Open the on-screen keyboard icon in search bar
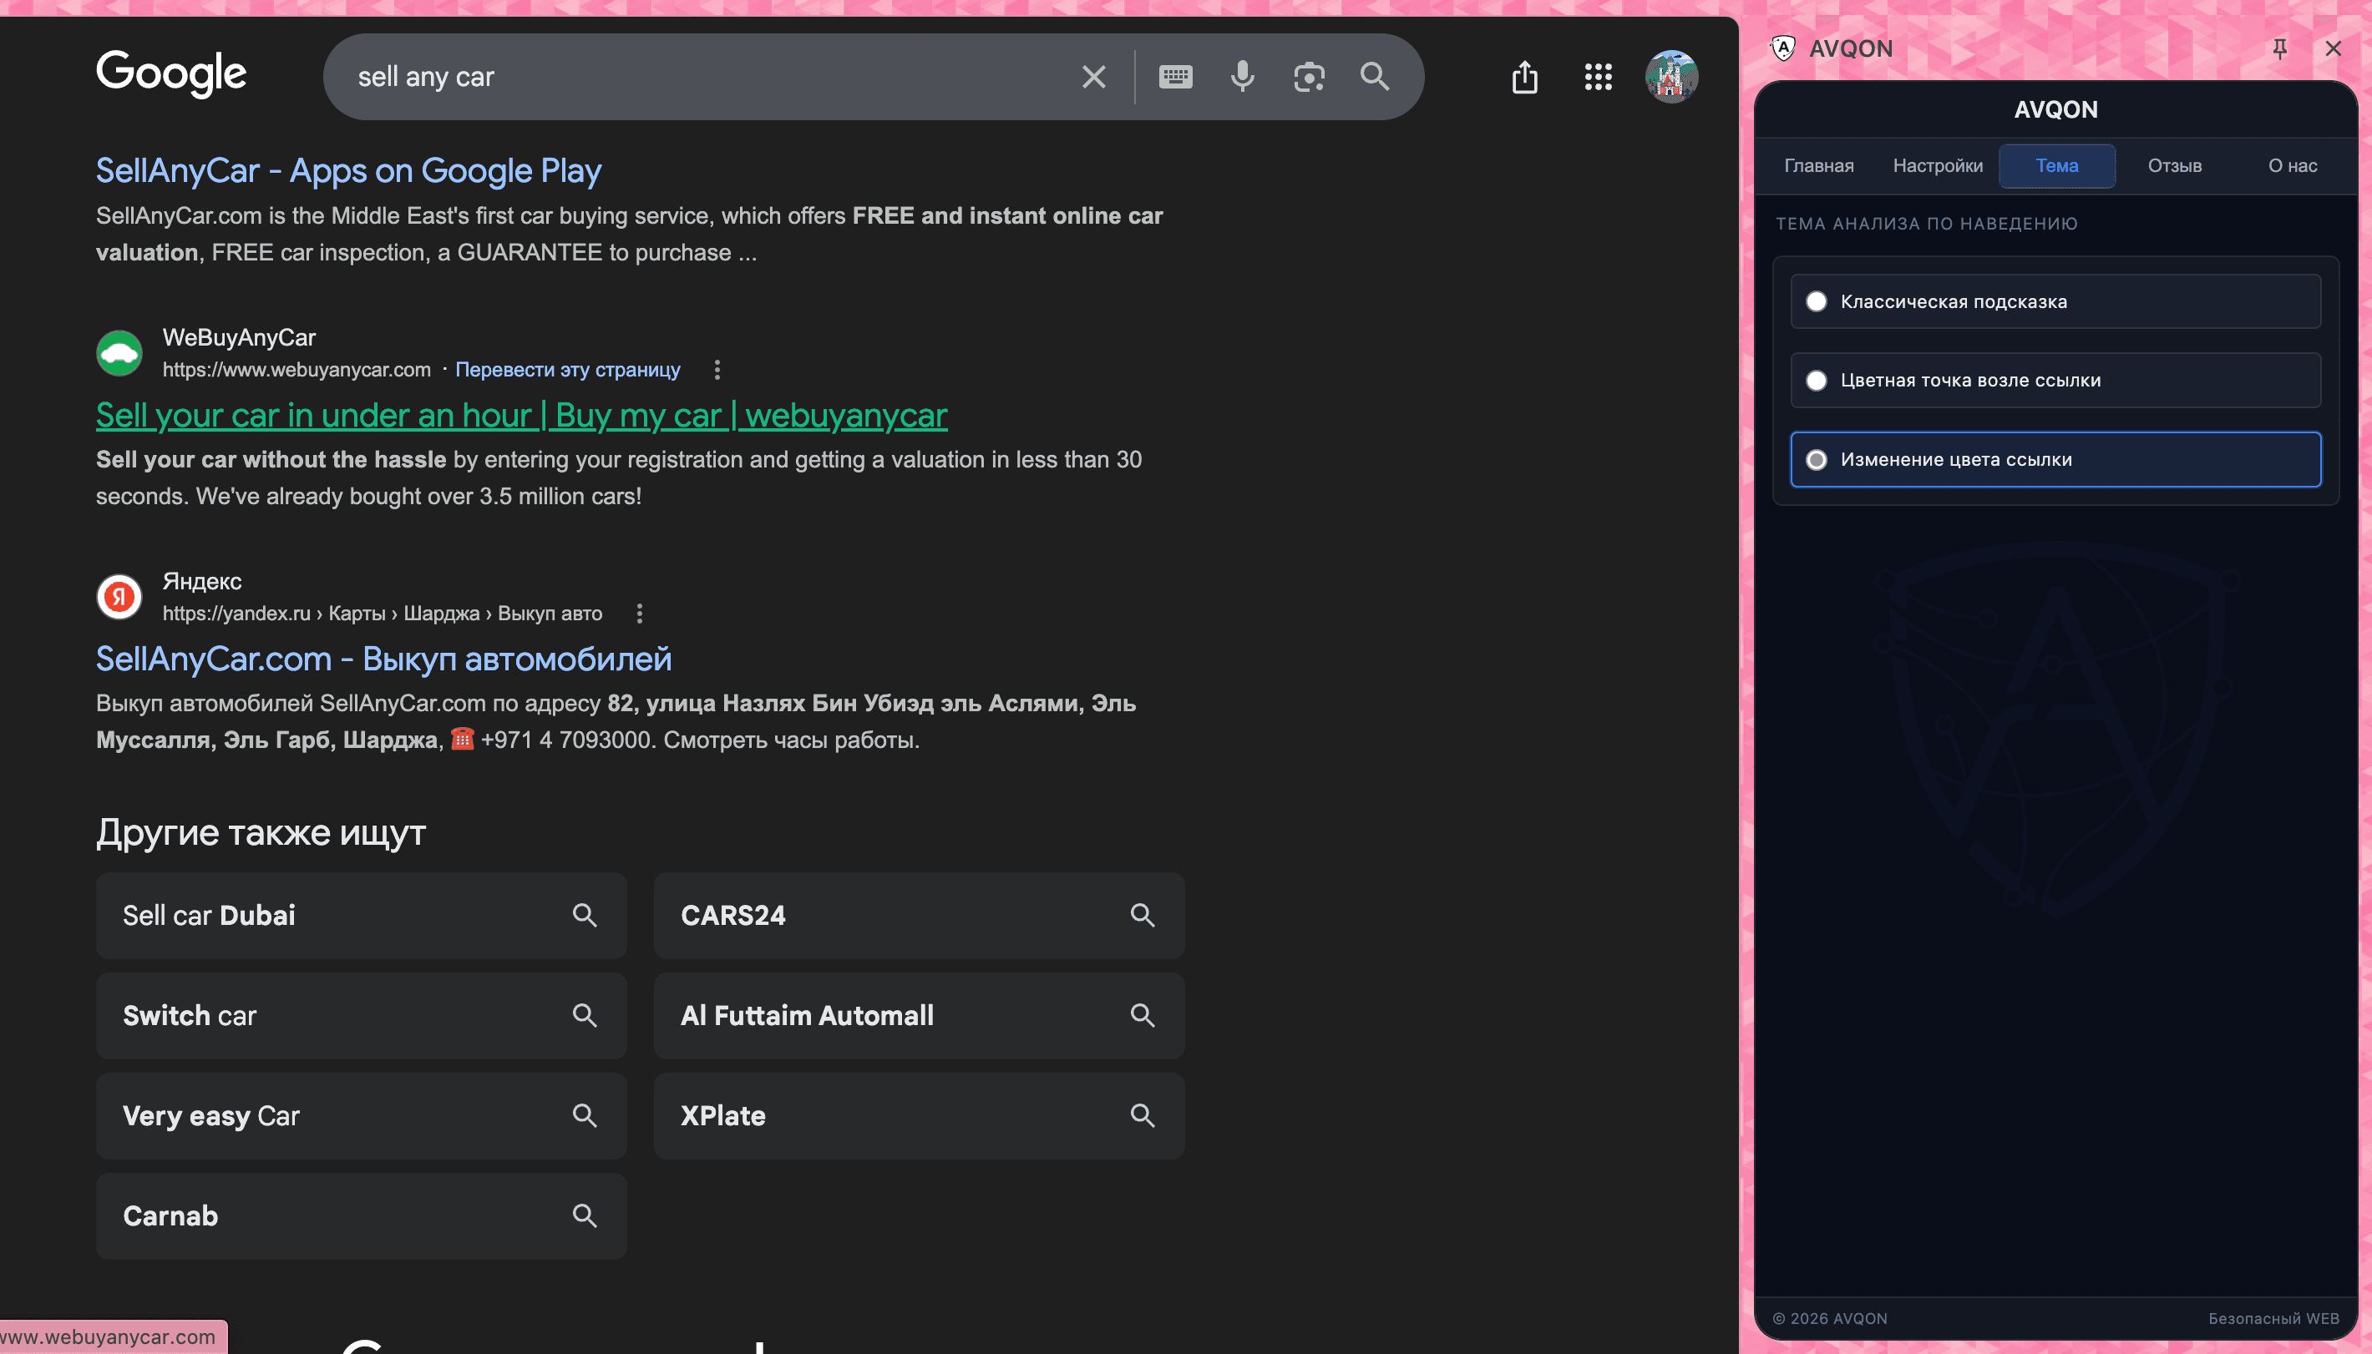This screenshot has width=2372, height=1354. (x=1174, y=76)
